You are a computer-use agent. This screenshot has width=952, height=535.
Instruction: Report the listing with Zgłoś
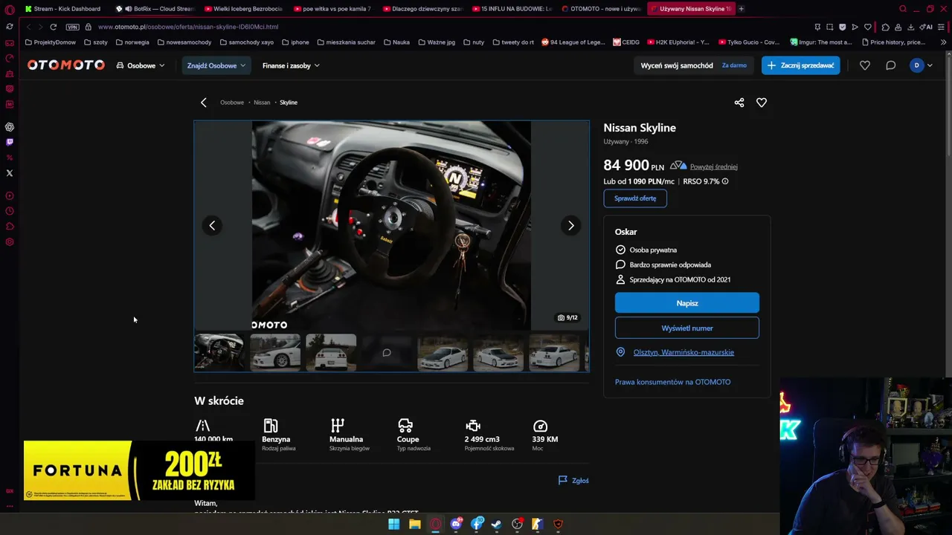[x=573, y=481]
